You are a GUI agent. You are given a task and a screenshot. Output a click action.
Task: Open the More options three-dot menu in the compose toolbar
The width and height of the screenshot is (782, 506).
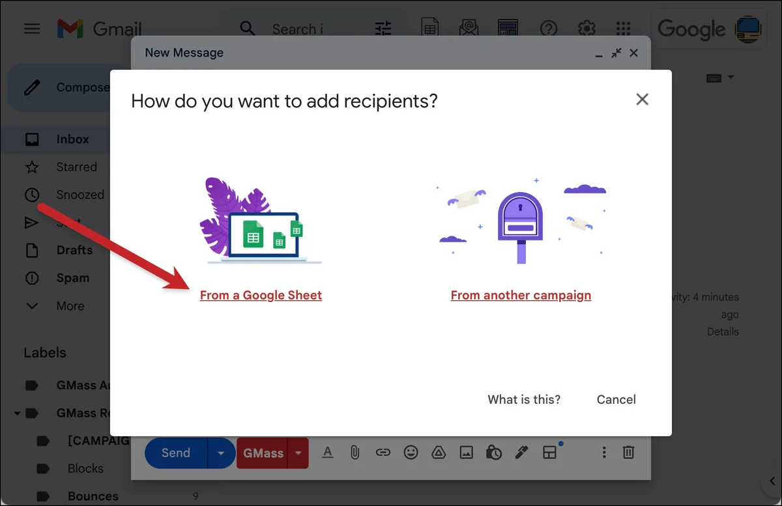coord(604,452)
